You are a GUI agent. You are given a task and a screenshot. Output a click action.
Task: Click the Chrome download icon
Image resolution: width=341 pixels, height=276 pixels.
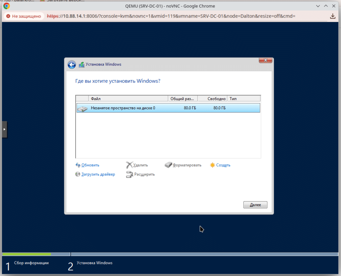pos(332,16)
